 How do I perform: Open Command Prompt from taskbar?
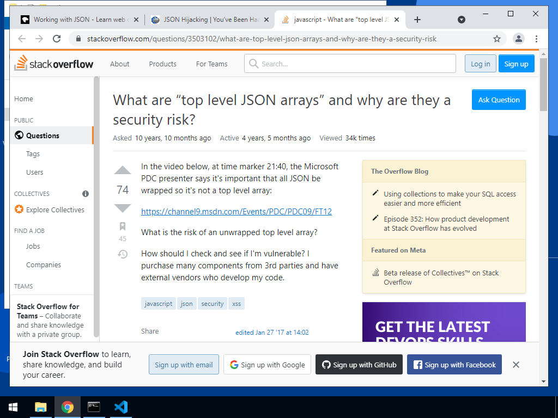click(94, 407)
